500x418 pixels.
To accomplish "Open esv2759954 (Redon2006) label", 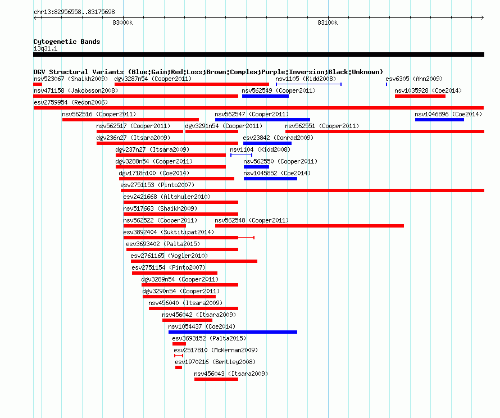I will [71, 102].
